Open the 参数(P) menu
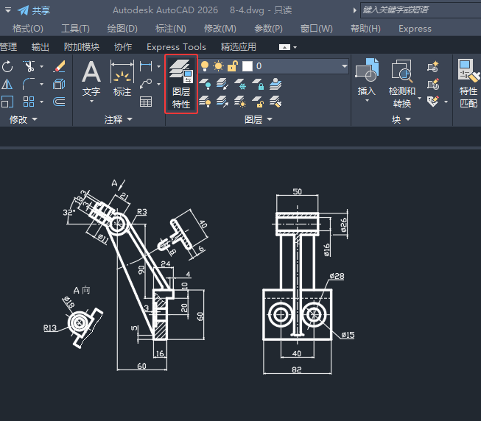Viewport: 481px width, 421px height. [268, 29]
